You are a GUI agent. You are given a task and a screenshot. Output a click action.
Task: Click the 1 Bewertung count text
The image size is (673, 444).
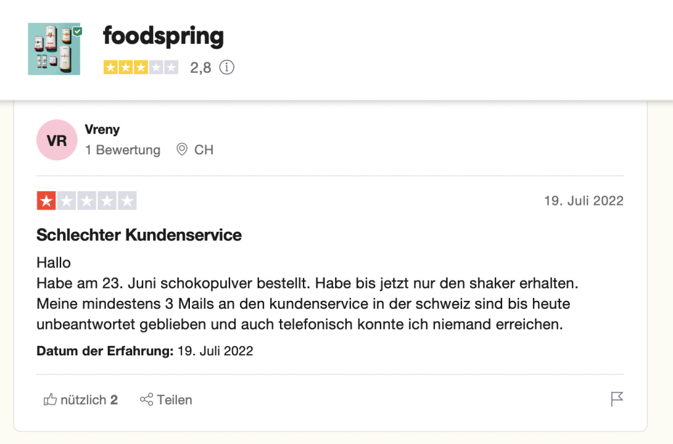pos(123,150)
